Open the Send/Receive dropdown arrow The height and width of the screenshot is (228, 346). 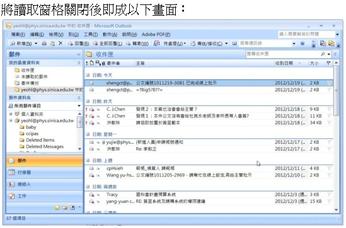click(x=226, y=43)
